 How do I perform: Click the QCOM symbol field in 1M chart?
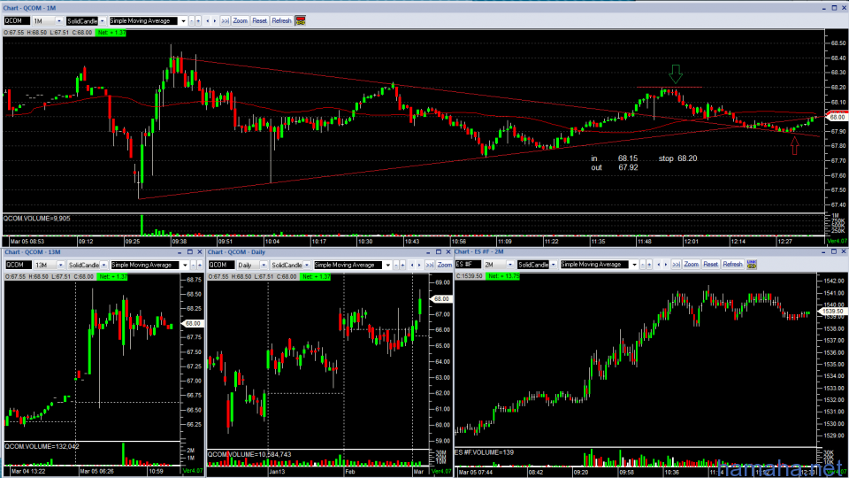[x=17, y=20]
